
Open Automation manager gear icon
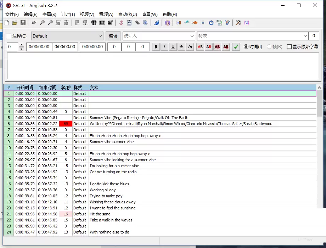tap(157, 23)
